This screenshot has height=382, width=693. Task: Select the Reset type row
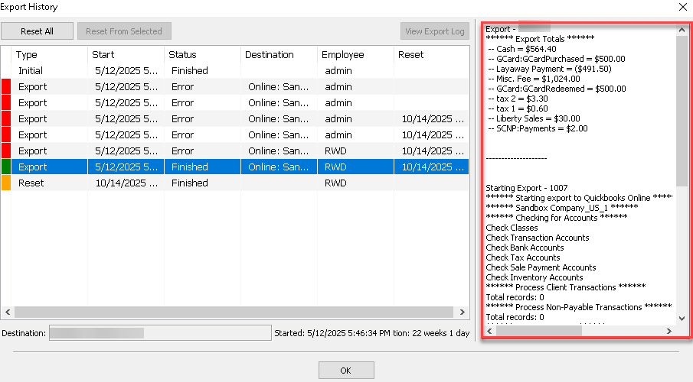pyautogui.click(x=234, y=183)
